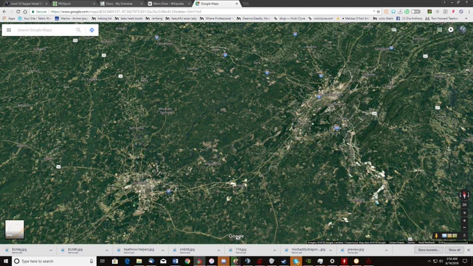The image size is (473, 266).
Task: Select the Street View pegman icon
Action: pyautogui.click(x=436, y=236)
